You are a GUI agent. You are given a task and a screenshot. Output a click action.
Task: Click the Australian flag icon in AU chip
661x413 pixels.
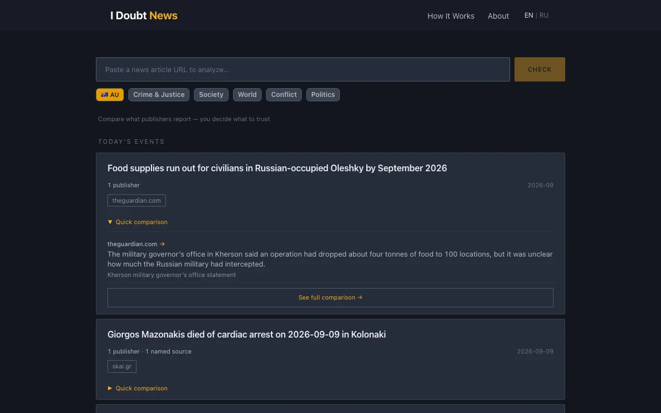click(x=105, y=95)
